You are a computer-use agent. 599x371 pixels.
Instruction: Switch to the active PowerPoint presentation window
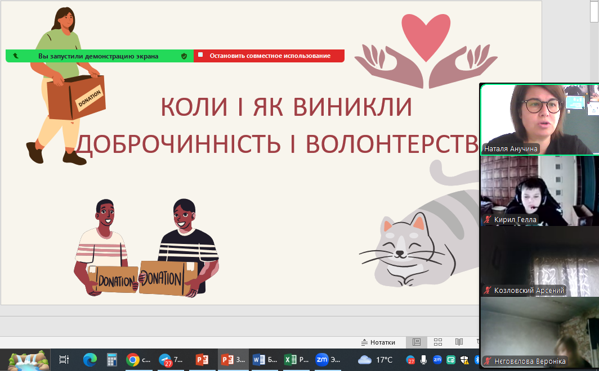(x=233, y=360)
